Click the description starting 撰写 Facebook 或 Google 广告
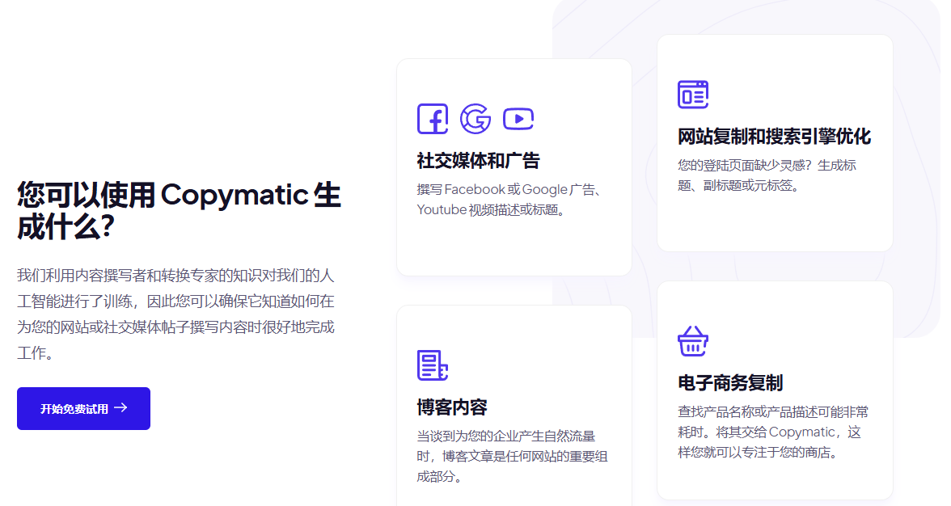 510,200
